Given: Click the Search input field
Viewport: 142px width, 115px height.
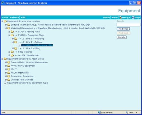Looking at the screenshot, I should [128, 25].
